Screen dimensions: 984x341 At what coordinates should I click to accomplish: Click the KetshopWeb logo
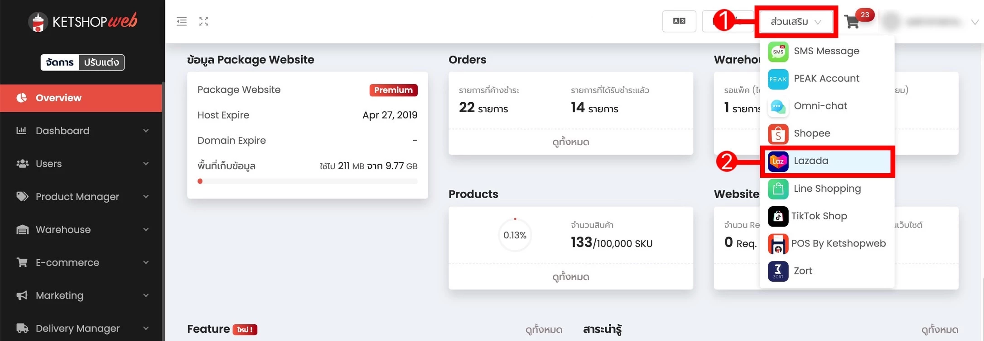(82, 22)
